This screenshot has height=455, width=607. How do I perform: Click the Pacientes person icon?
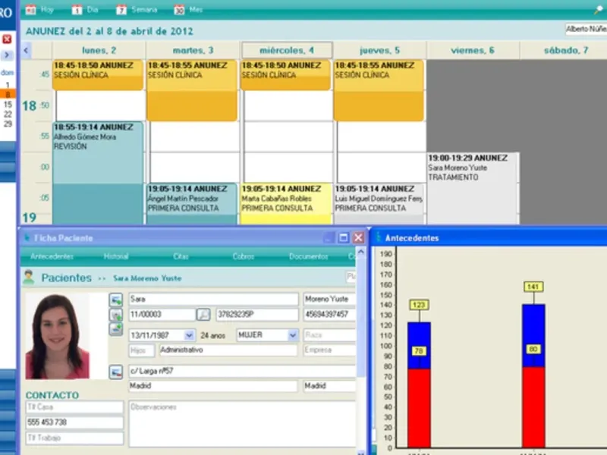pyautogui.click(x=29, y=278)
